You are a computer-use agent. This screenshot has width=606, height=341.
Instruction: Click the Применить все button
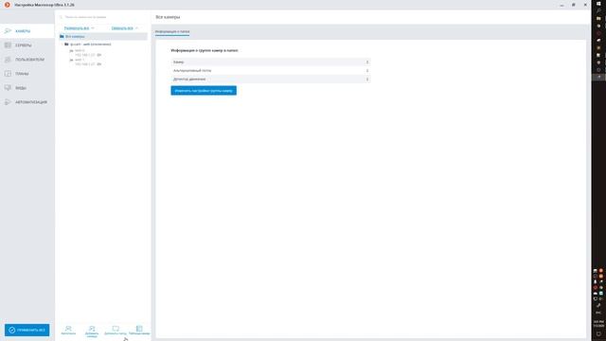[27, 330]
